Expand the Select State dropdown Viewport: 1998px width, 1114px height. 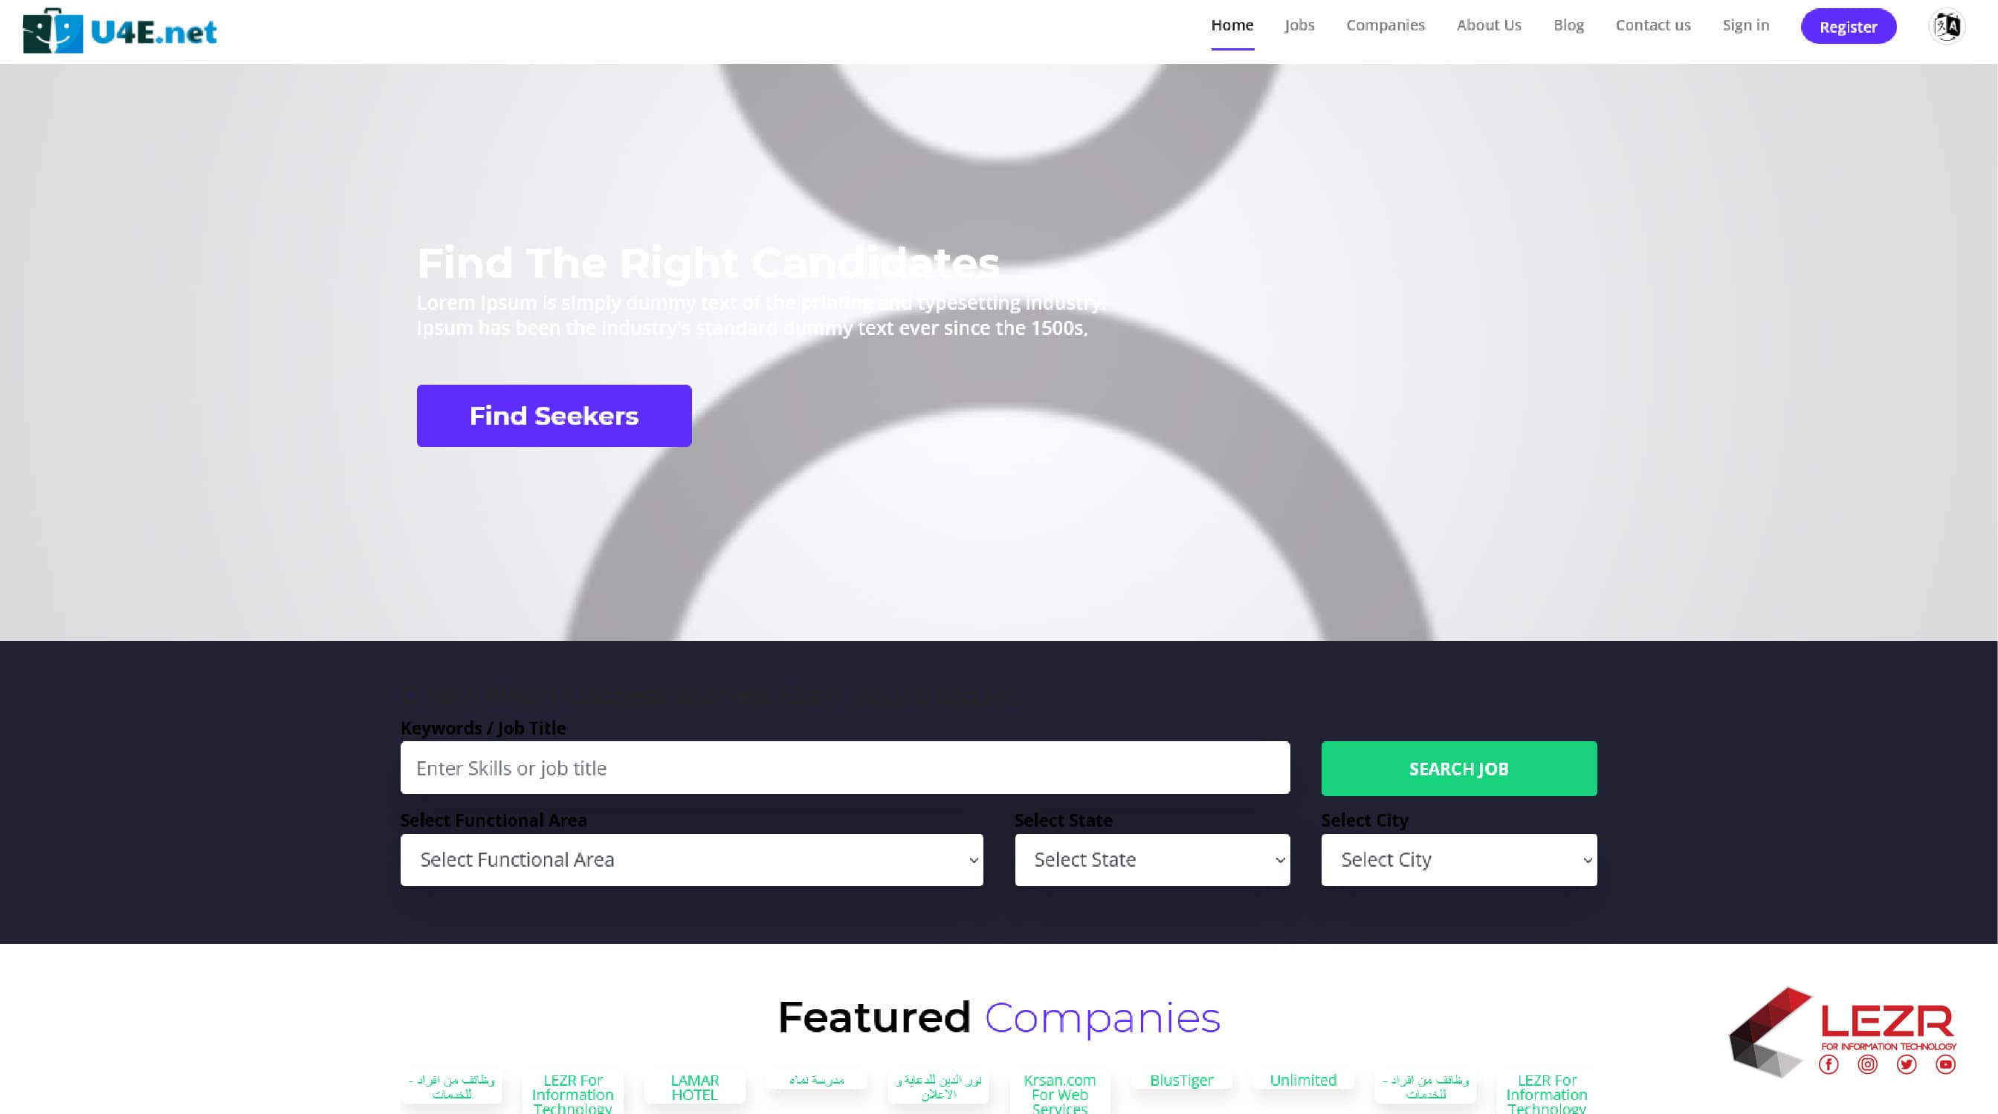coord(1151,859)
